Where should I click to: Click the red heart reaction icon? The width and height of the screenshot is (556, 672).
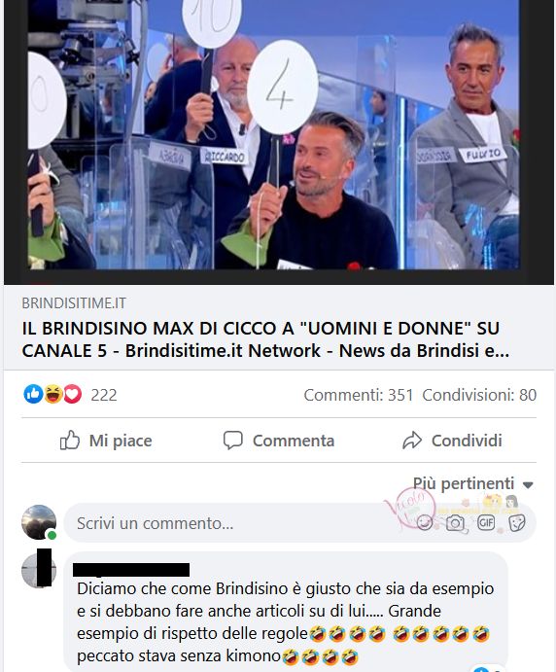point(72,394)
